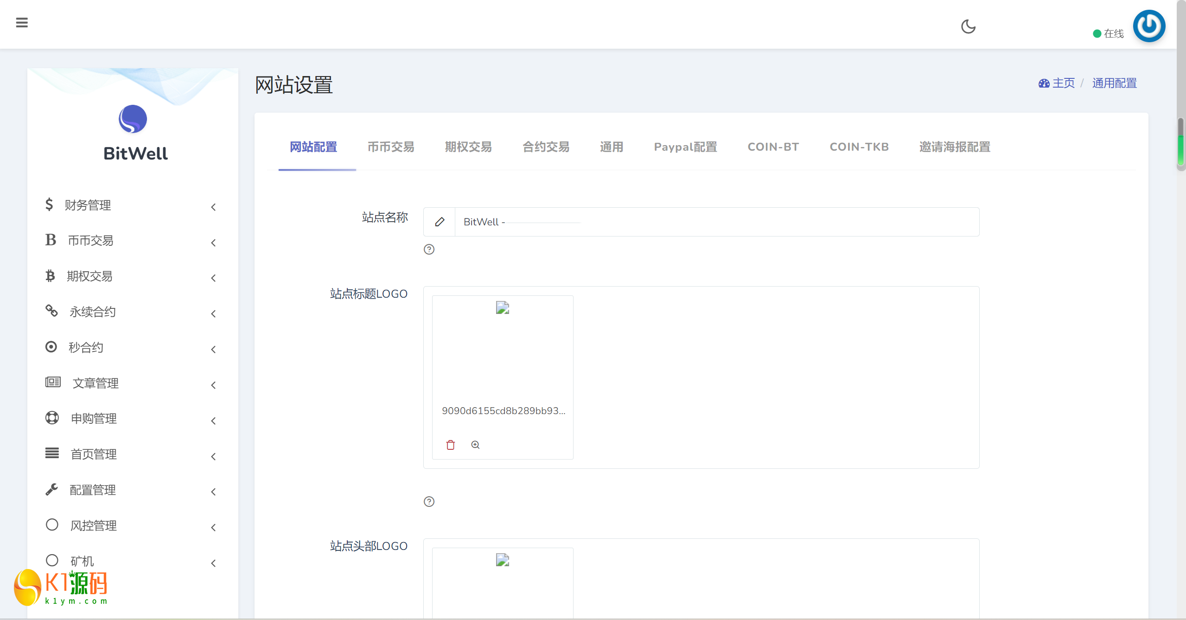Viewport: 1186px width, 620px height.
Task: Go to 主页 breadcrumb link
Action: tap(1063, 83)
